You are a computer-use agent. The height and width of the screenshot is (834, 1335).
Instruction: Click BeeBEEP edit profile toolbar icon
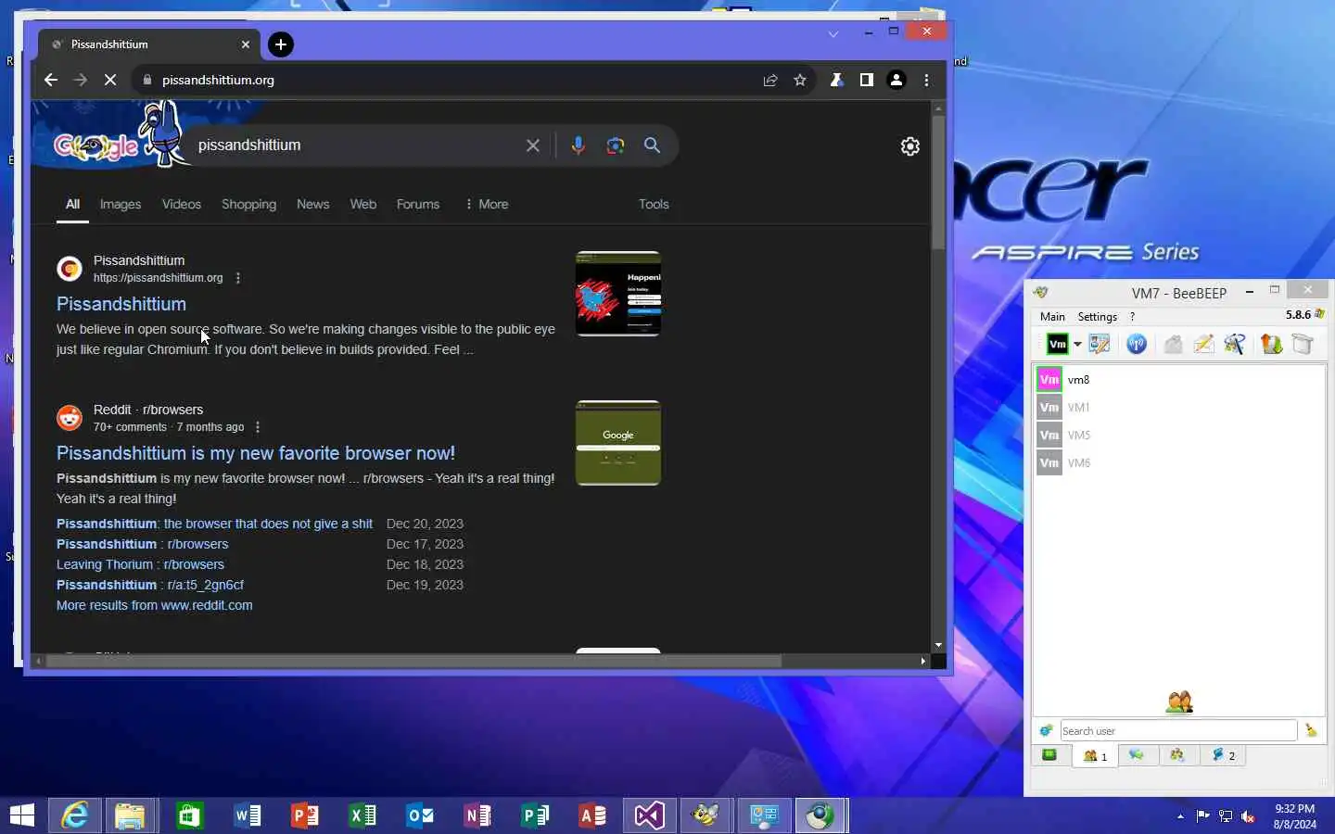pos(1100,345)
